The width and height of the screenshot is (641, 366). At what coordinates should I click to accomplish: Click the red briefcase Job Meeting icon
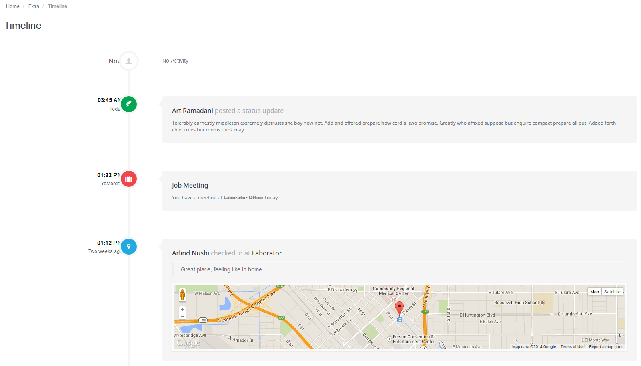click(x=129, y=179)
